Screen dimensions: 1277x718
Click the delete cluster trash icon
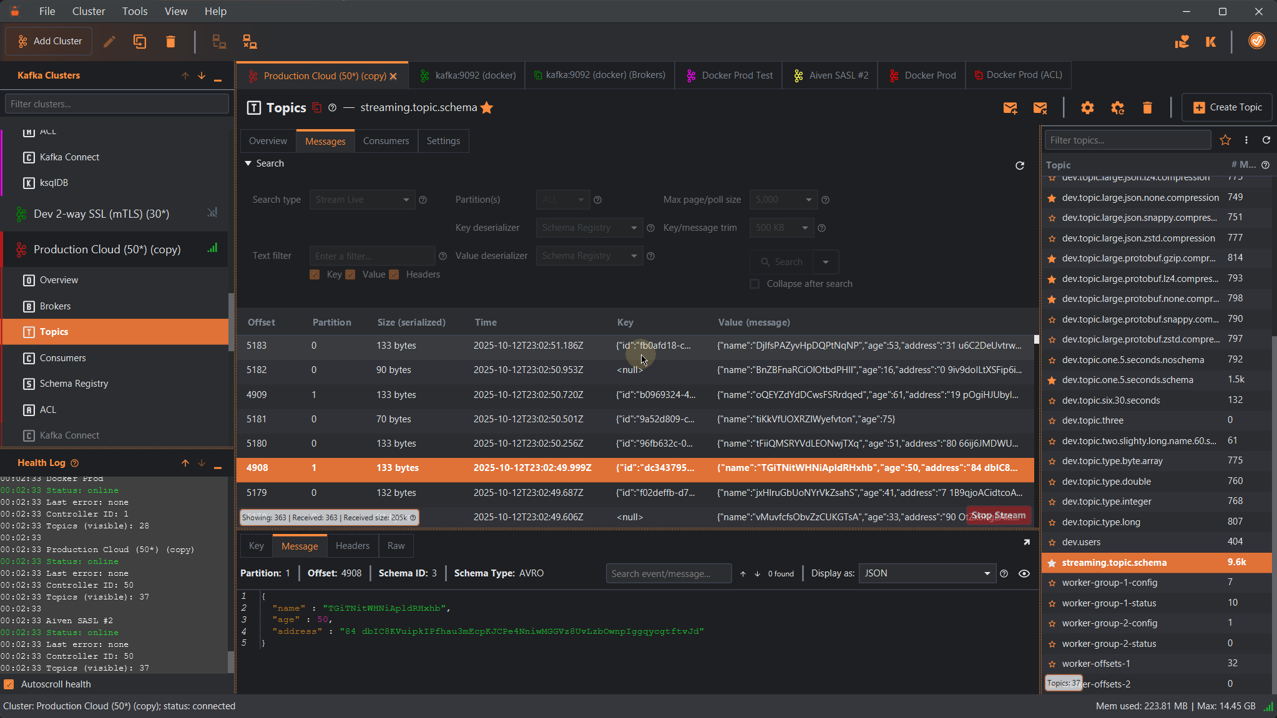tap(170, 42)
